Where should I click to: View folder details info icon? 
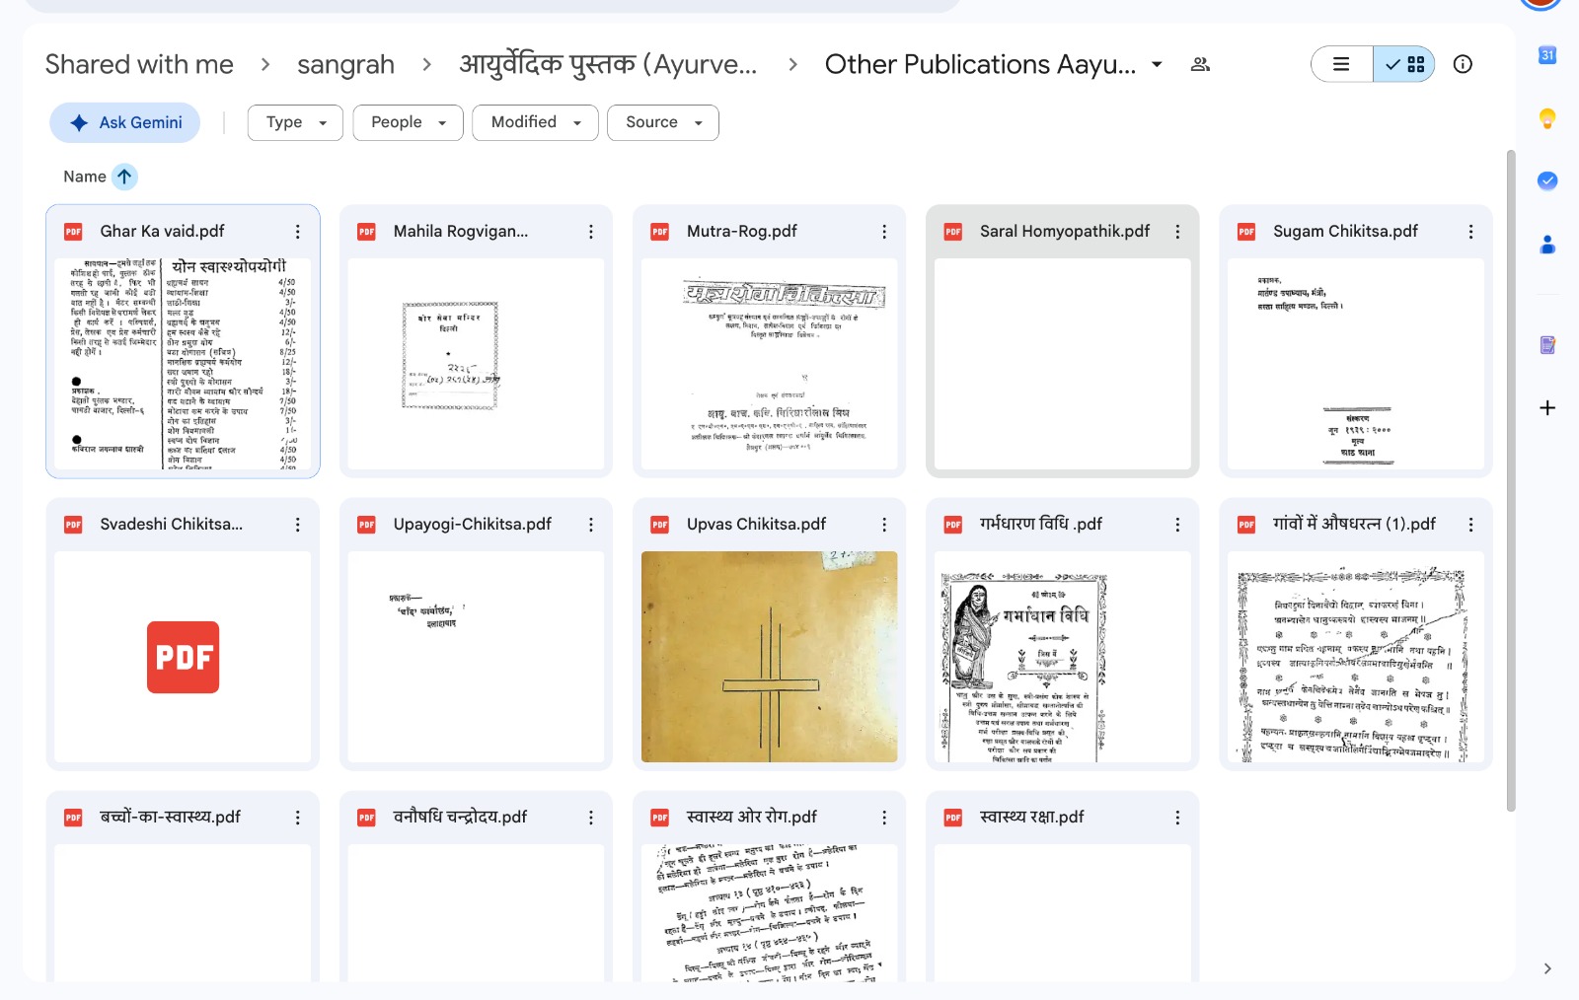1463,64
